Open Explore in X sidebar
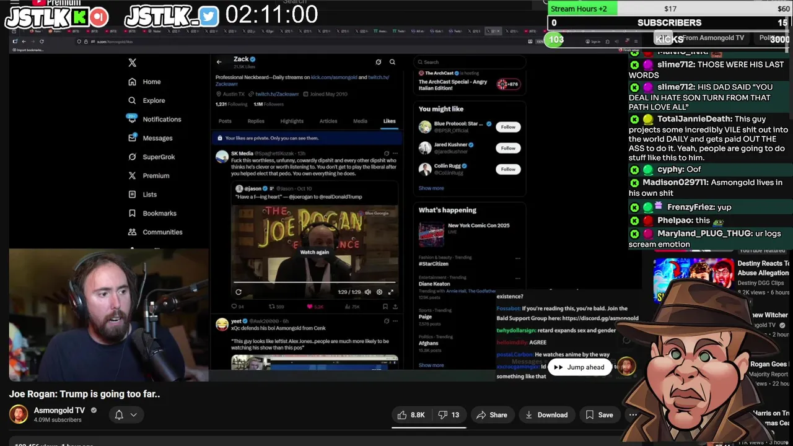This screenshot has width=793, height=446. pyautogui.click(x=147, y=100)
